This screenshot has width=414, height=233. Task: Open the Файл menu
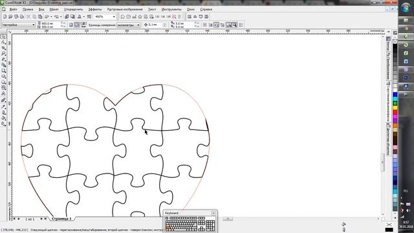click(x=13, y=9)
